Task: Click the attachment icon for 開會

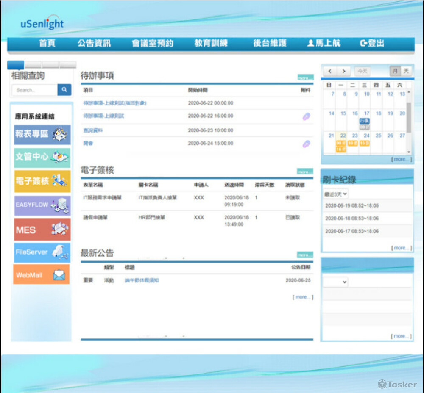Action: click(306, 144)
